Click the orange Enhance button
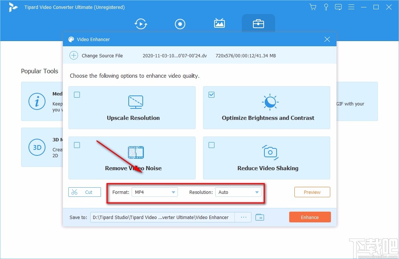Screen dimensions: 399x259 (310, 217)
